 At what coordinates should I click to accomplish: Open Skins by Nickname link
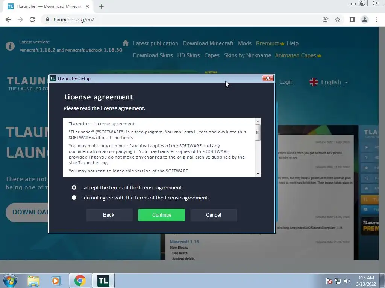tap(247, 55)
